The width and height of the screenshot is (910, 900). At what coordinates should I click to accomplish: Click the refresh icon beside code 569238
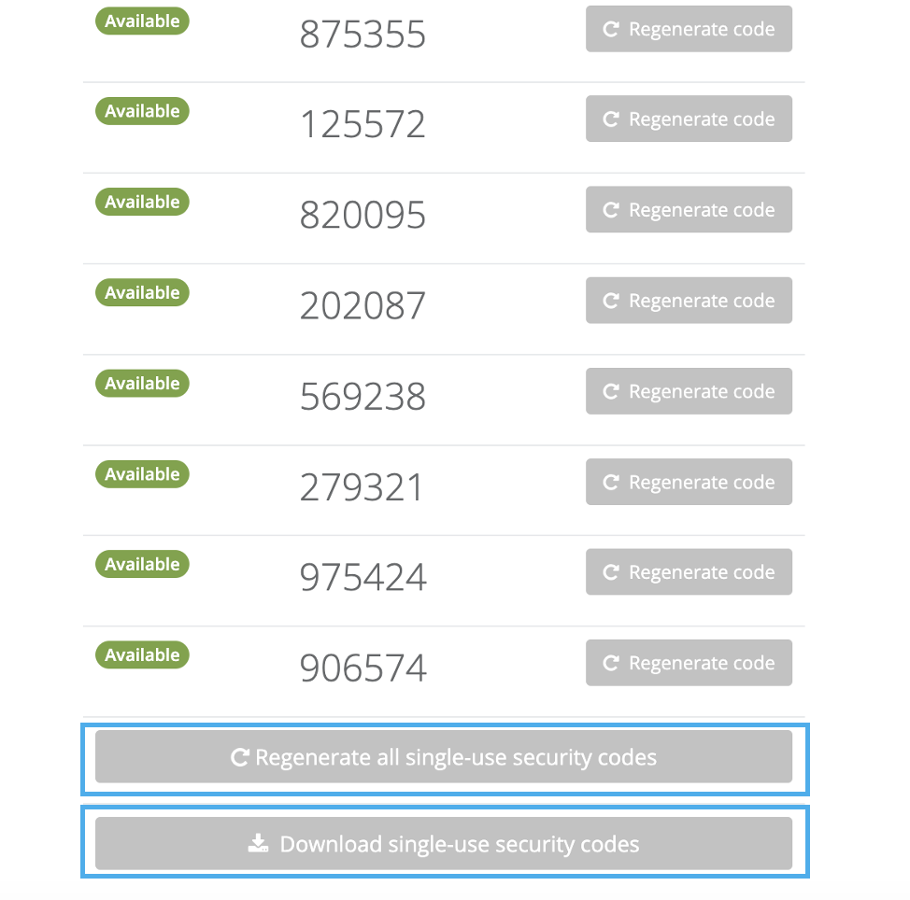pyautogui.click(x=611, y=391)
